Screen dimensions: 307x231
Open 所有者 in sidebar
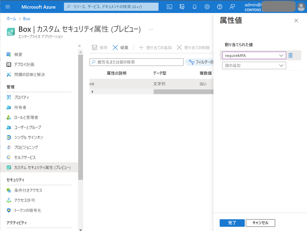(16, 107)
